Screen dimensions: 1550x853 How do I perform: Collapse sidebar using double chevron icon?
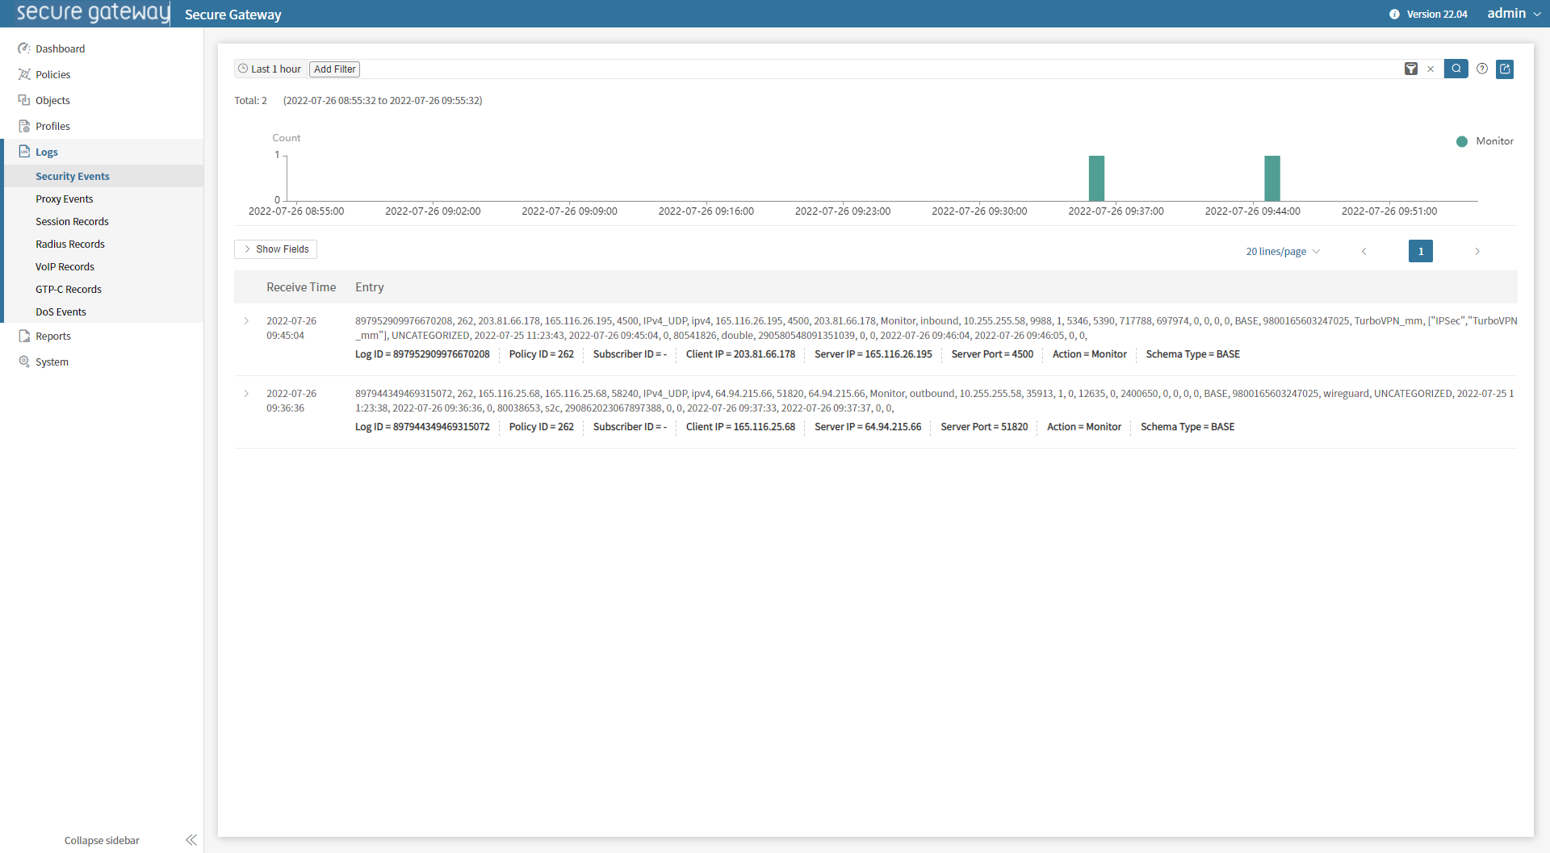click(191, 840)
